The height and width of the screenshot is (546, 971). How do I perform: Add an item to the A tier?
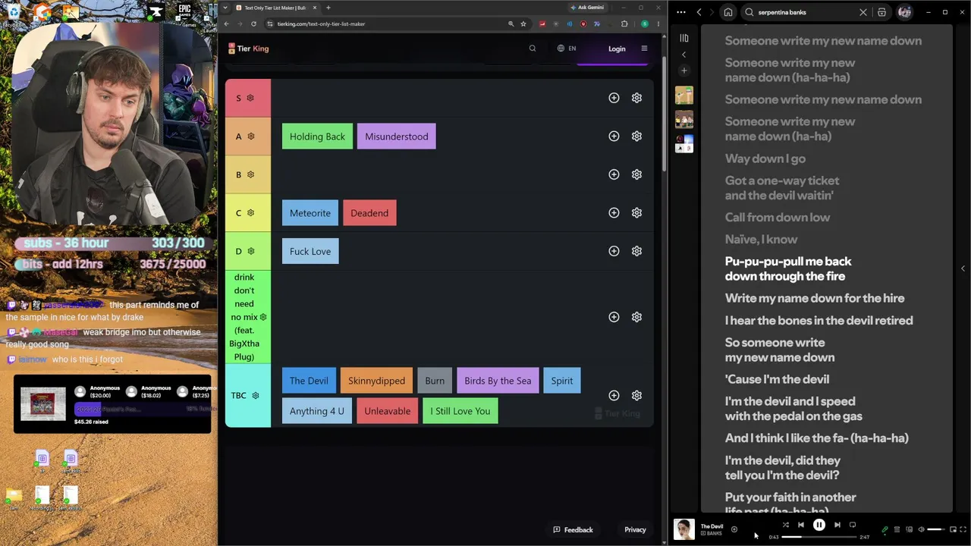tap(614, 136)
